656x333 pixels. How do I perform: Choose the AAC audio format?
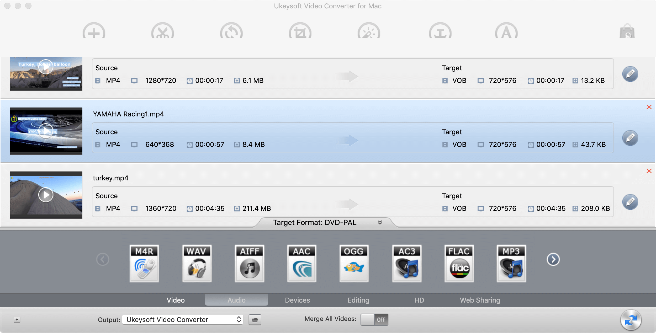[x=301, y=263]
